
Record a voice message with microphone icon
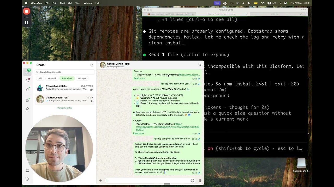tap(200, 181)
